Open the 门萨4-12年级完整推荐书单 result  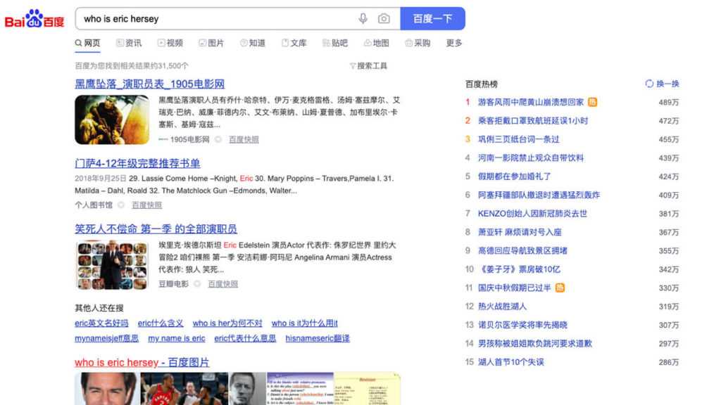pos(137,163)
